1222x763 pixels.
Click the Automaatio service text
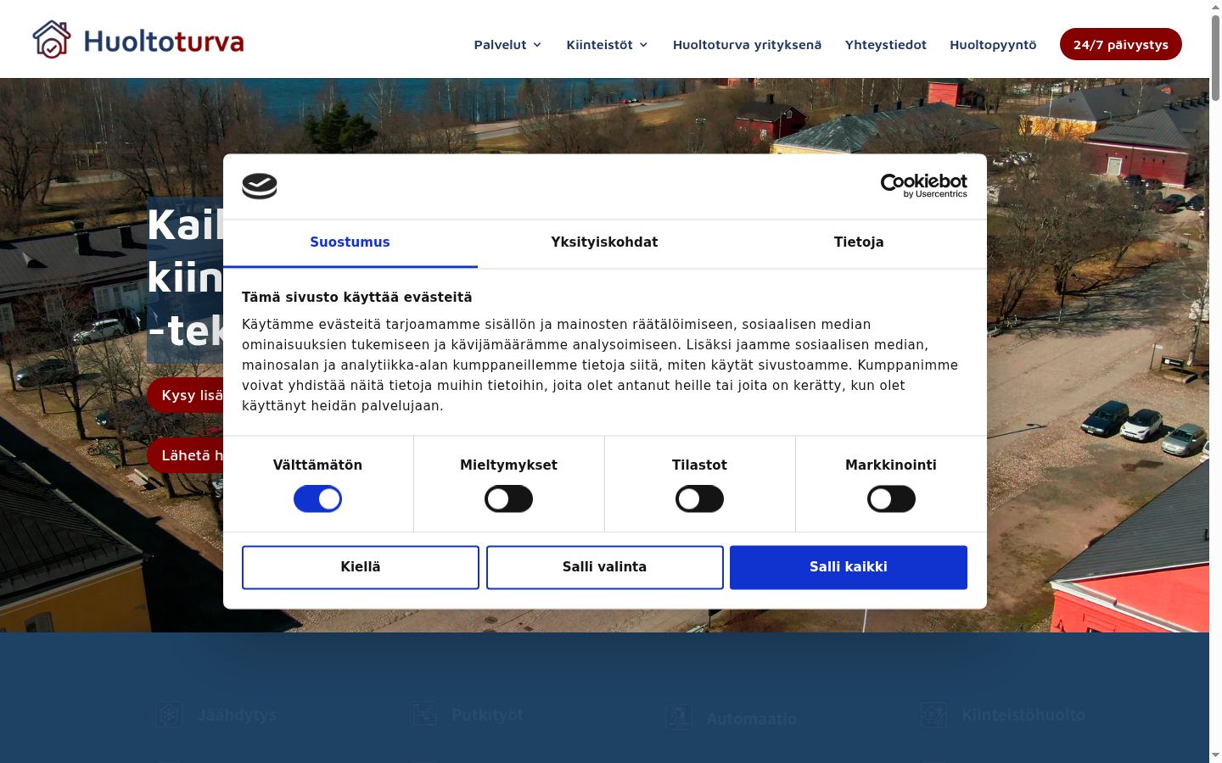[x=752, y=719]
